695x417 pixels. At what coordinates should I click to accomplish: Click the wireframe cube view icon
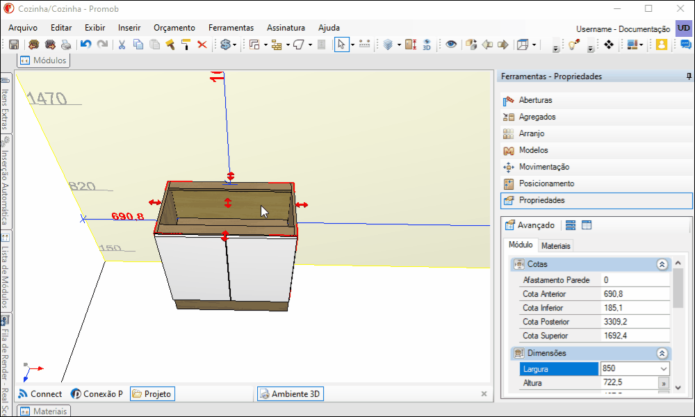pos(523,44)
